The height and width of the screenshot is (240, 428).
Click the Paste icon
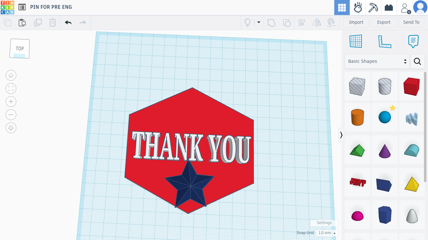(x=22, y=22)
